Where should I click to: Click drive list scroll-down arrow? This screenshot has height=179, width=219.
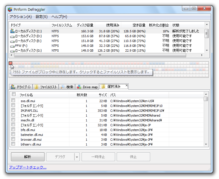click(207, 50)
